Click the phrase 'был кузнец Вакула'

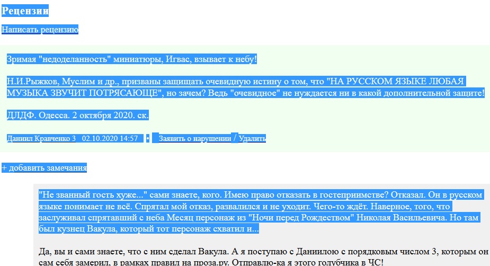click(77, 229)
